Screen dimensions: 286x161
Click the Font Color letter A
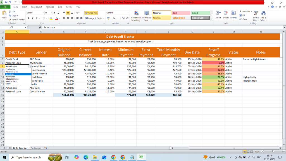[57, 18]
